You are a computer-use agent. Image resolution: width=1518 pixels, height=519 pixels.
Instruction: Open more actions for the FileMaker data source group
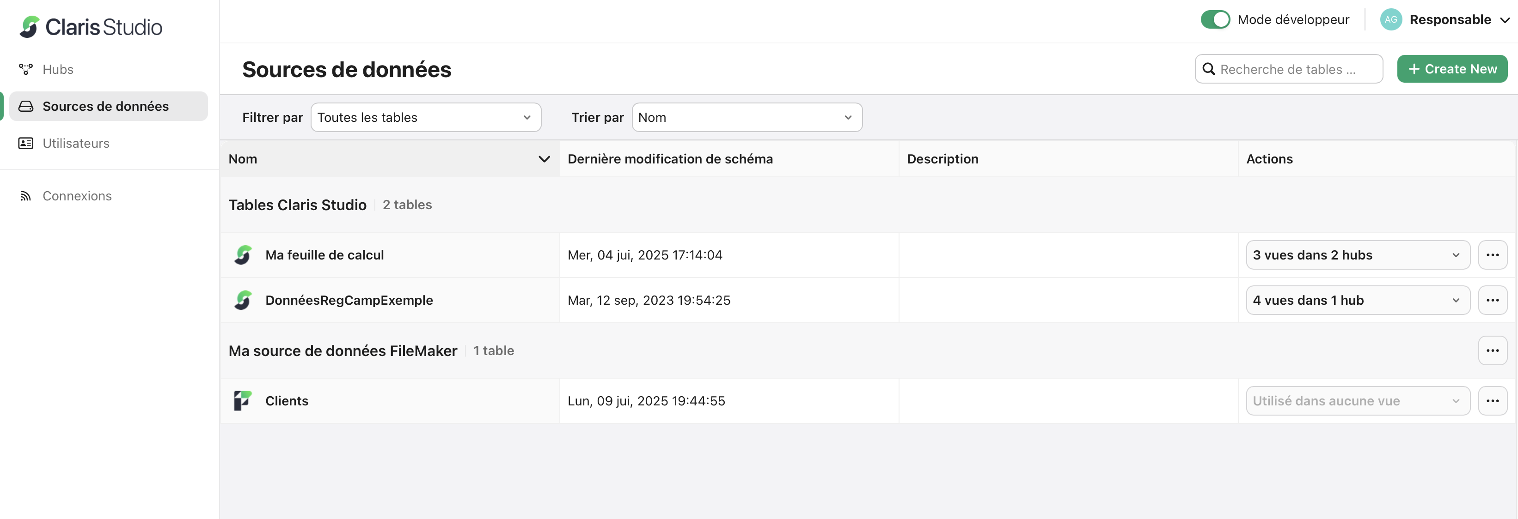[x=1492, y=351]
